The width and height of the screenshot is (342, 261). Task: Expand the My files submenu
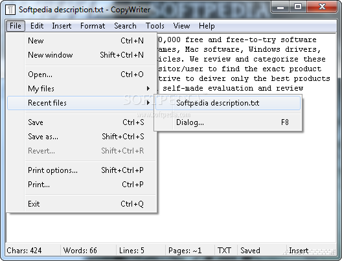[x=82, y=89]
